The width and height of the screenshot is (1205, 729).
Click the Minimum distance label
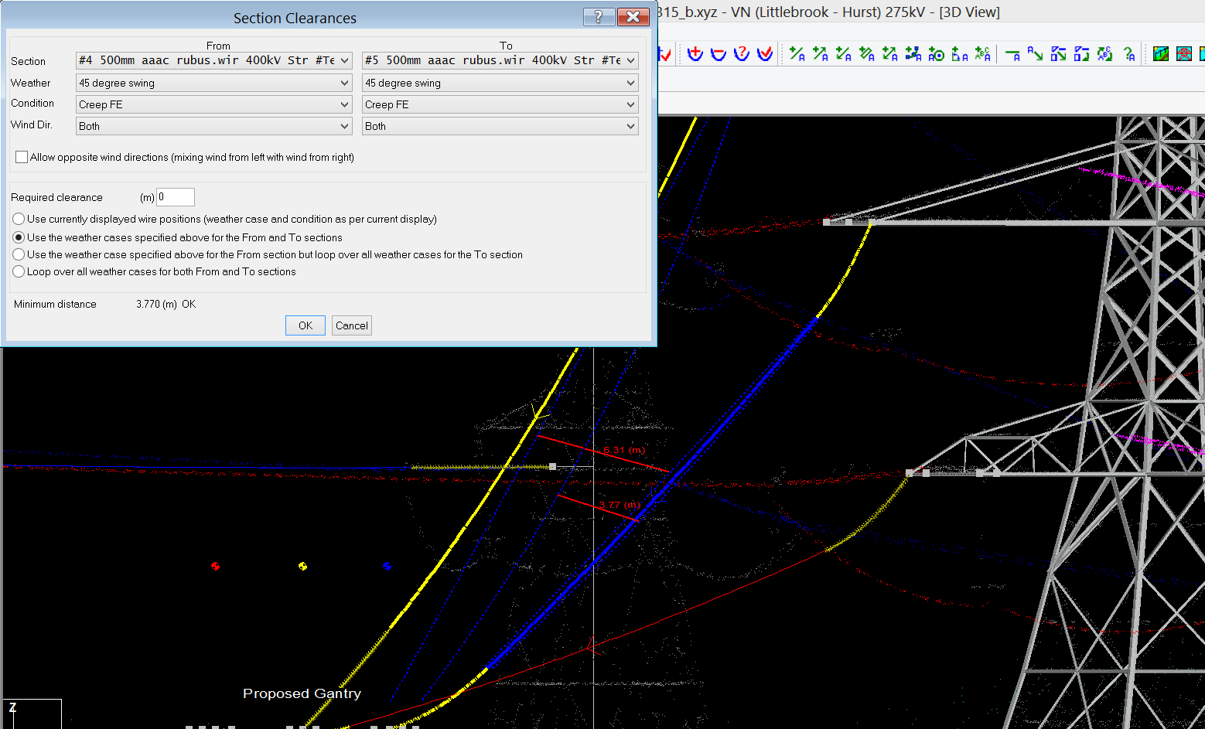click(55, 304)
